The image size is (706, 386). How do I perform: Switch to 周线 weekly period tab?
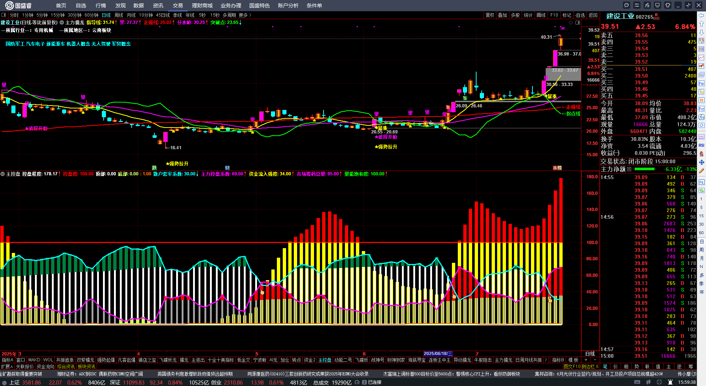(x=119, y=15)
